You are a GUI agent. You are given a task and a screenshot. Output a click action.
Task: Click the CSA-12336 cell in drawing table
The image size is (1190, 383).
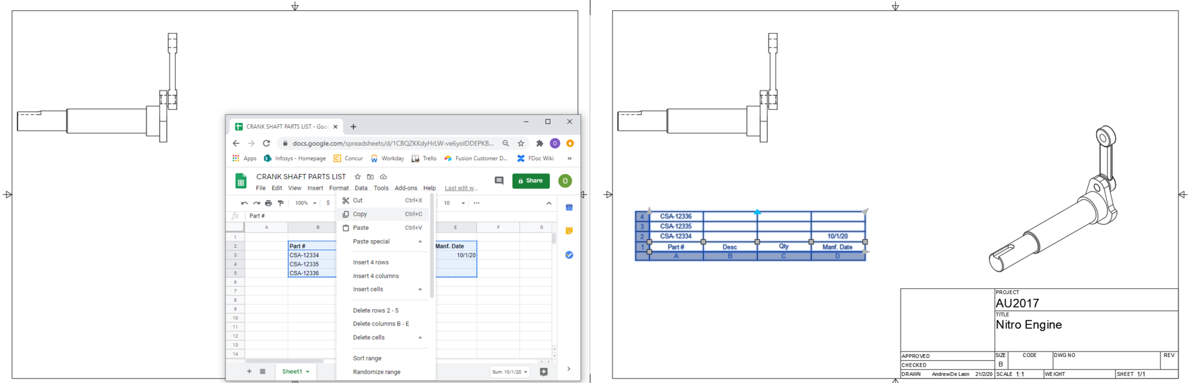(x=676, y=216)
